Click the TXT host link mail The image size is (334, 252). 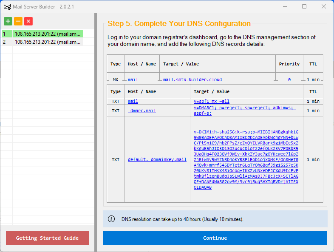tap(133, 101)
